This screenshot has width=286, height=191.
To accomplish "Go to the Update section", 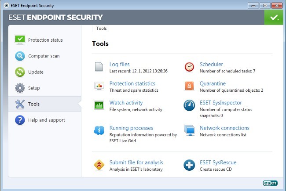I will pos(36,72).
